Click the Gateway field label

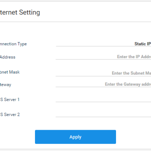[6, 85]
